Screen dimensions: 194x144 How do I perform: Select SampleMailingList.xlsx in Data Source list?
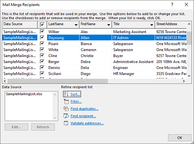24,94
